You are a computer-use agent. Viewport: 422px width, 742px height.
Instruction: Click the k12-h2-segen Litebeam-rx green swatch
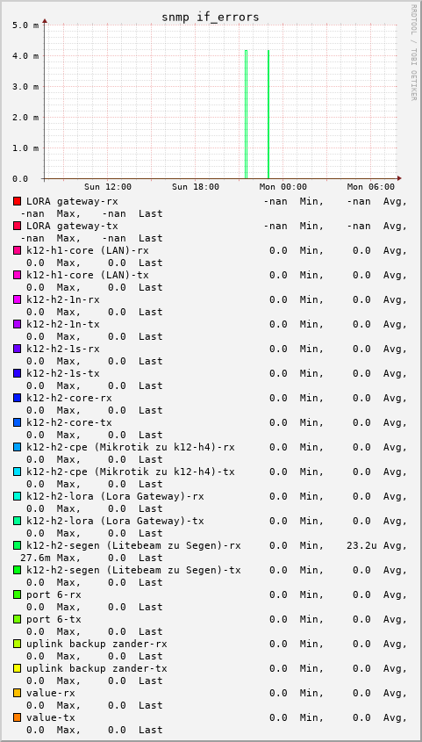(18, 545)
